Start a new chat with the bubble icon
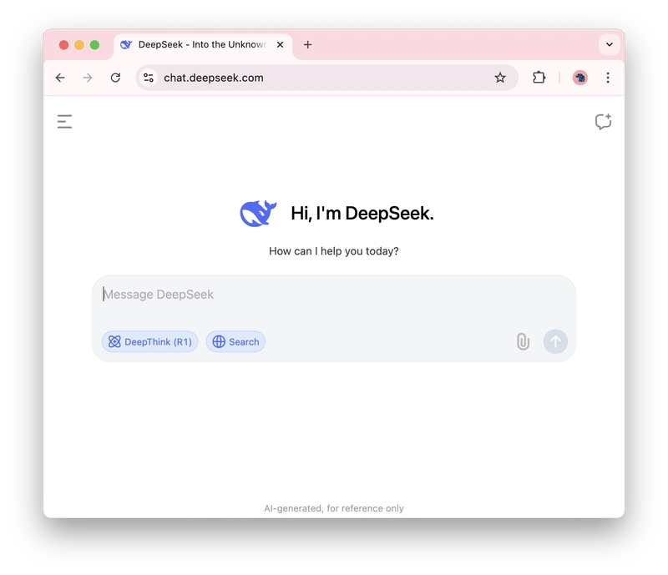The image size is (668, 575). tap(603, 122)
